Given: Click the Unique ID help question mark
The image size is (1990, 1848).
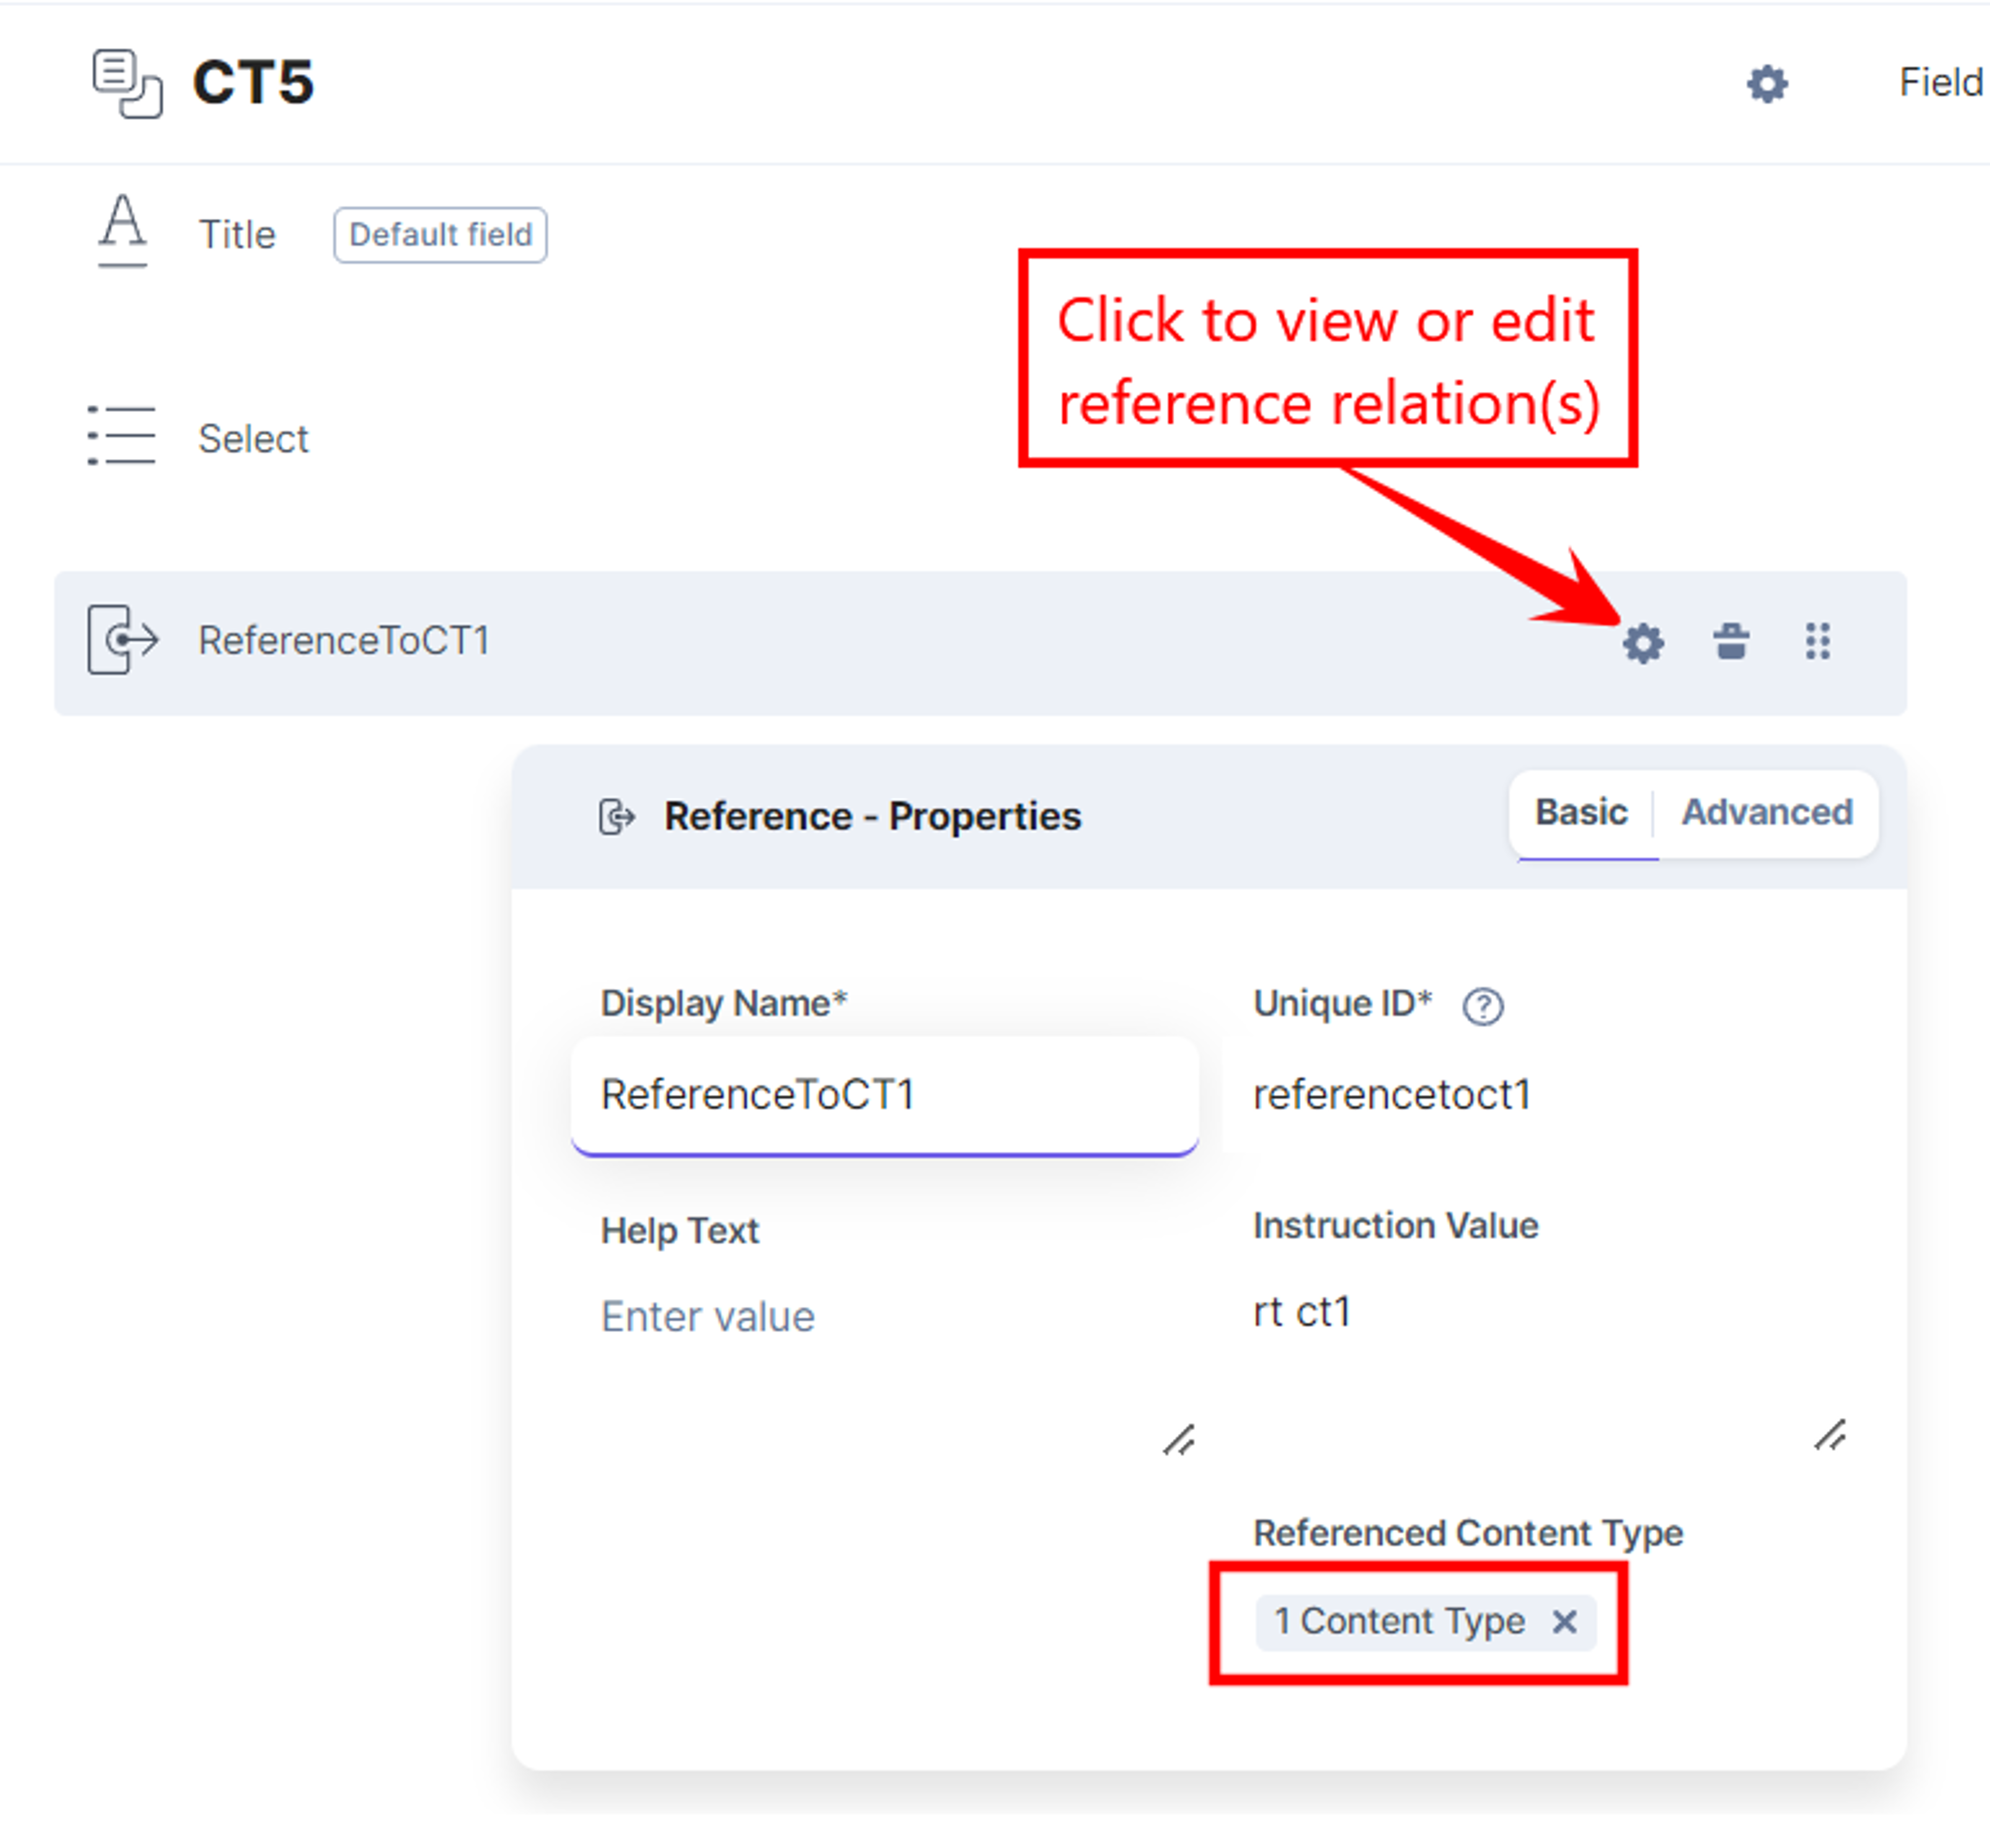Looking at the screenshot, I should 1482,1006.
